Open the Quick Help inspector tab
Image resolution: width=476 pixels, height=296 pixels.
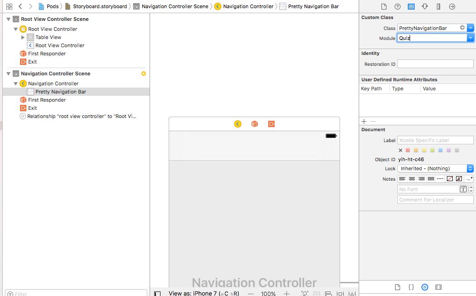(x=397, y=6)
